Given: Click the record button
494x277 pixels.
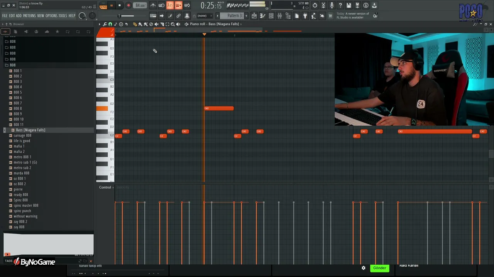Looking at the screenshot, I should (129, 5).
